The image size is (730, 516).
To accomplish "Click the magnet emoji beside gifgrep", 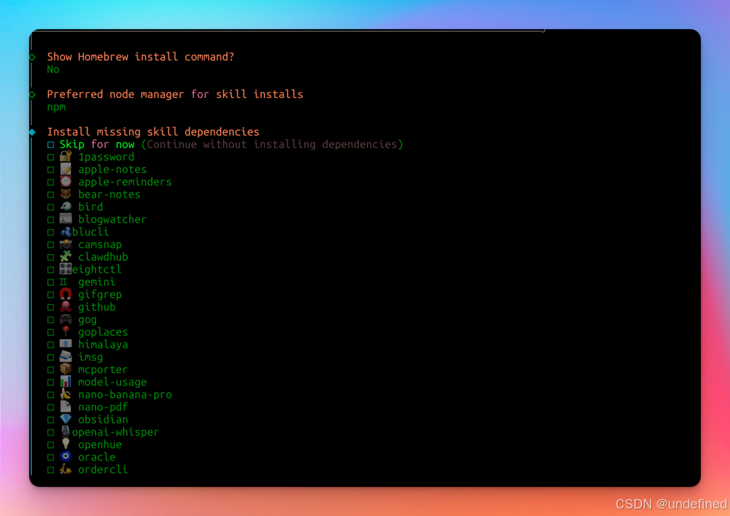I will pos(66,294).
